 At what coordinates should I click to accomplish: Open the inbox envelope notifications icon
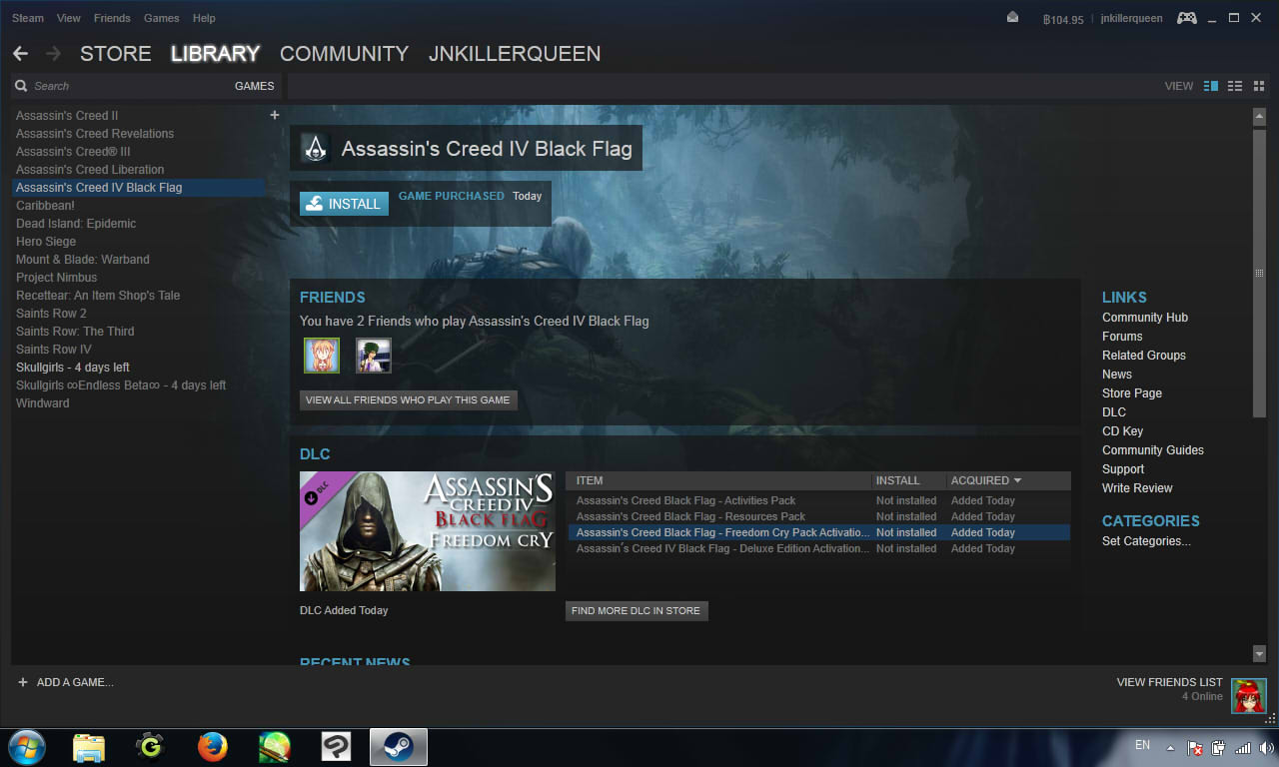[x=1012, y=18]
